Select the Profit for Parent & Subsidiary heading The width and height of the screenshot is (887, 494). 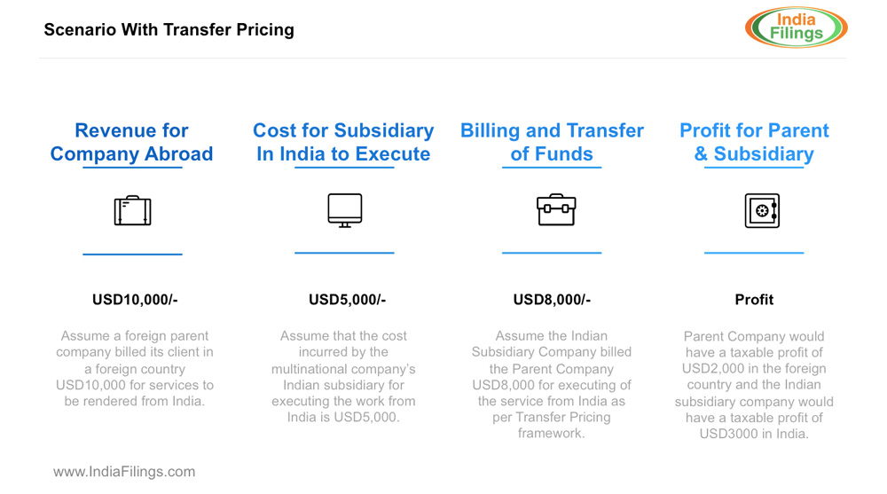pyautogui.click(x=754, y=142)
